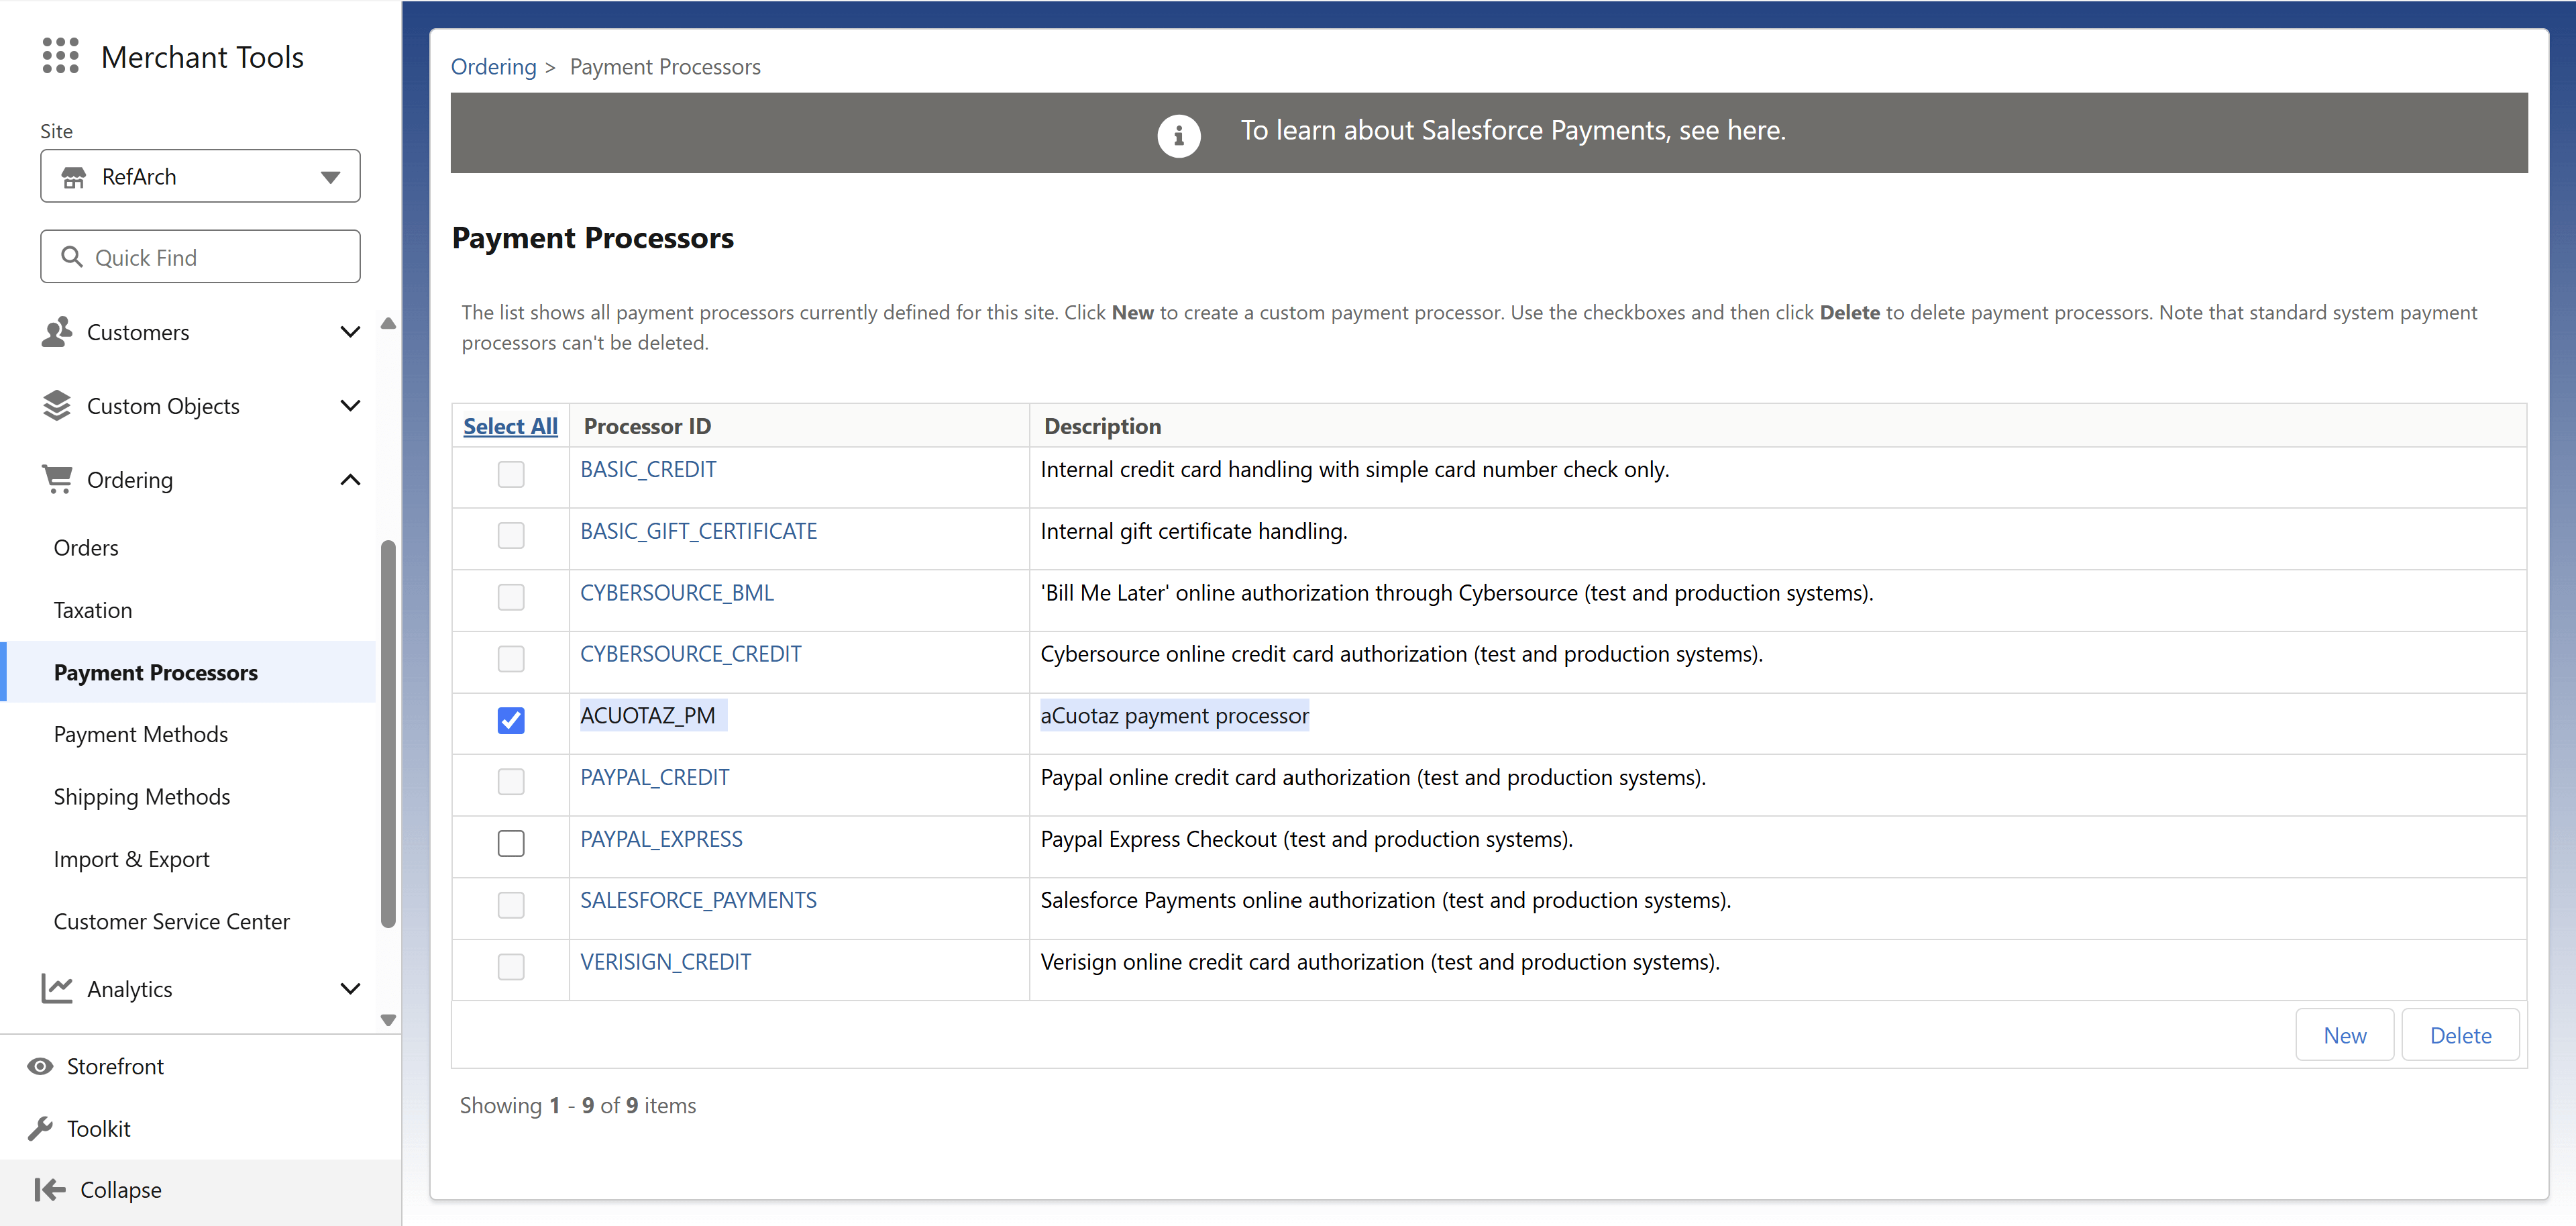
Task: Open the BASIC_CREDIT processor link
Action: tap(648, 470)
